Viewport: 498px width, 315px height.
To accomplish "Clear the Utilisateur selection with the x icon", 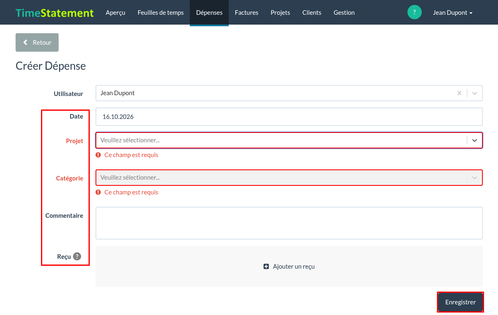I will 459,93.
